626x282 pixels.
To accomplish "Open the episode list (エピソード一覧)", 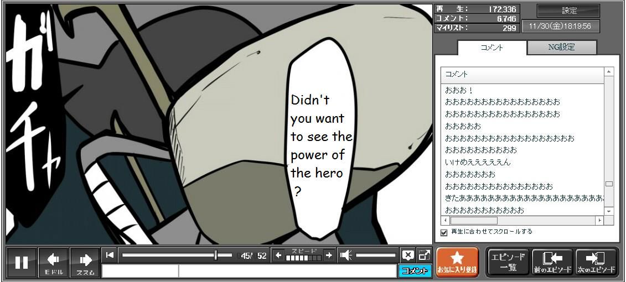I will [x=508, y=262].
